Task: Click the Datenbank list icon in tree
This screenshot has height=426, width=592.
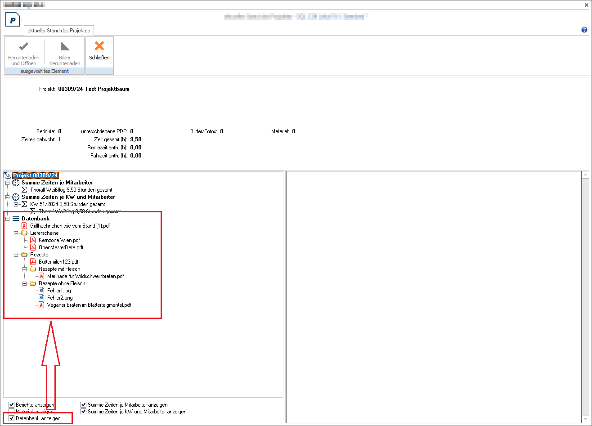Action: (16, 219)
